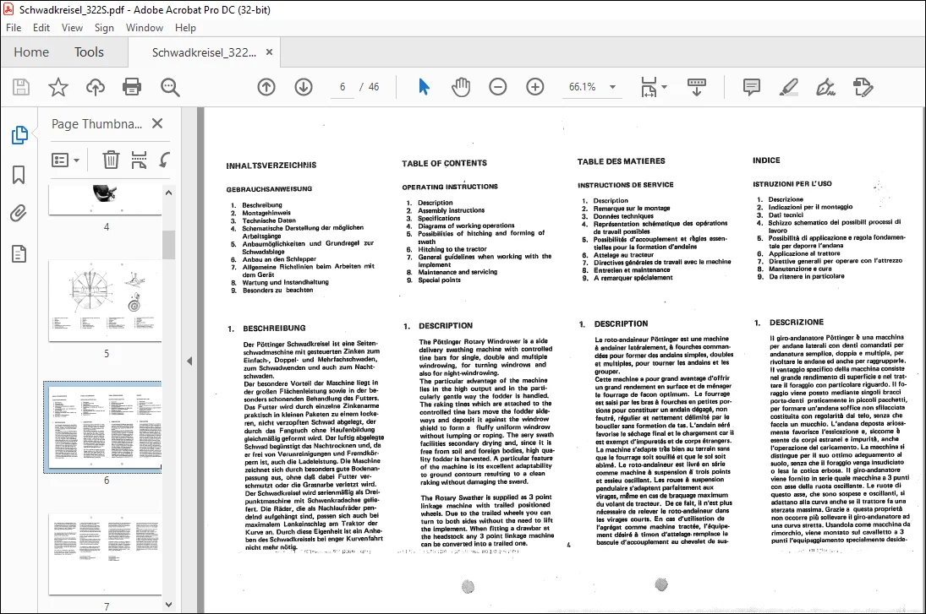
Task: Click the INHALTSVERZEICHNIS heading
Action: coord(271,166)
